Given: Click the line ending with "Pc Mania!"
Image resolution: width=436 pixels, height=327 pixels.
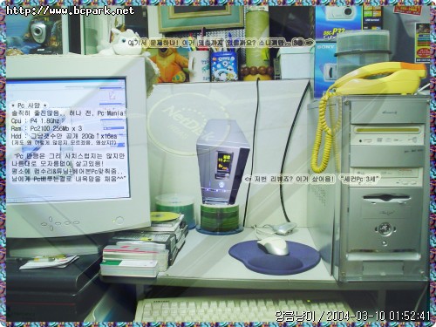Looking at the screenshot, I should pyautogui.click(x=69, y=113).
